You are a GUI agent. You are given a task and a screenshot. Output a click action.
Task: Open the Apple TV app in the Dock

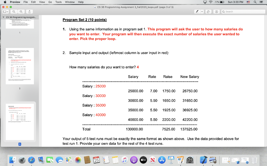point(143,160)
